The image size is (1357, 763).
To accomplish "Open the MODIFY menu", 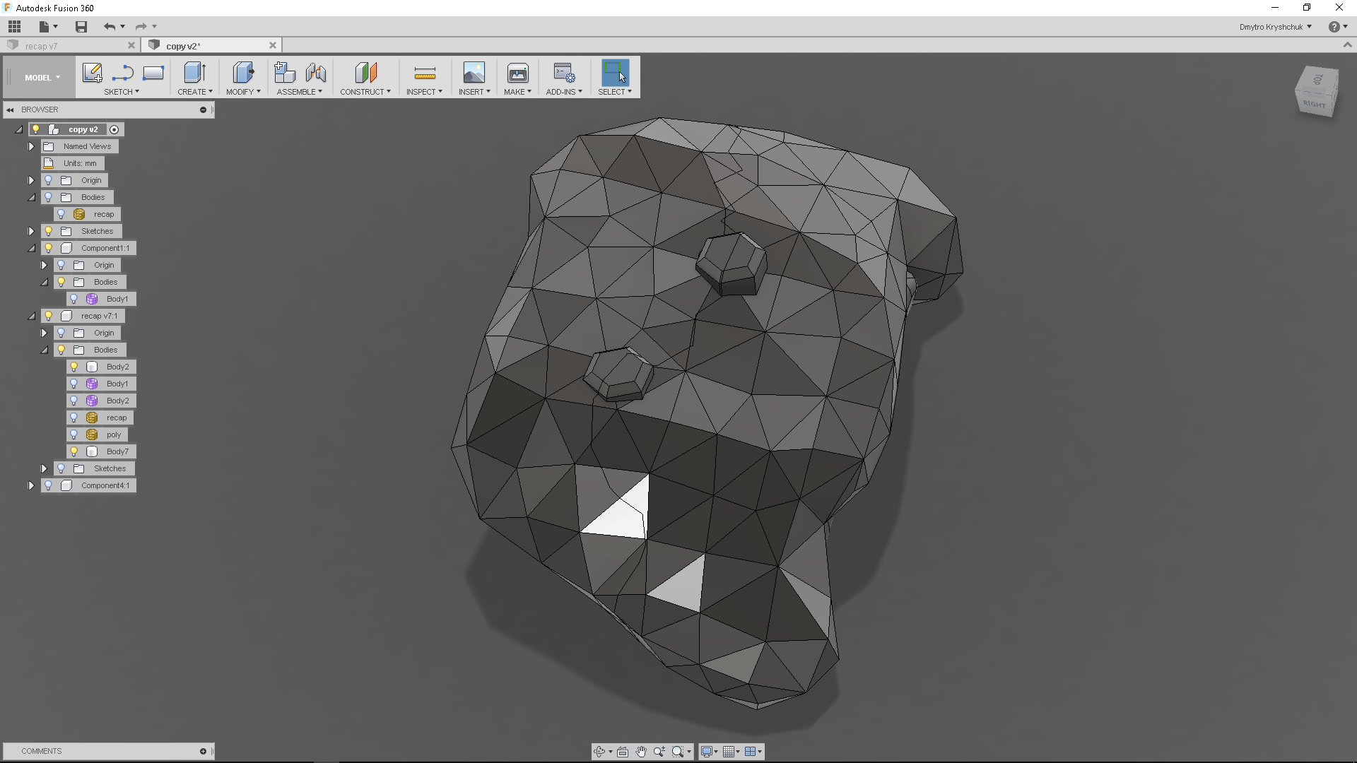I will [x=243, y=92].
